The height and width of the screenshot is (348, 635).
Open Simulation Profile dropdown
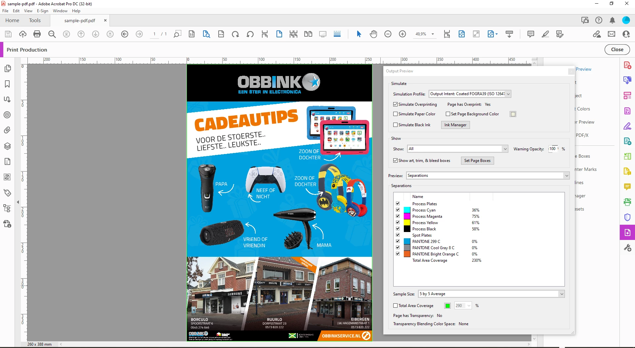click(x=470, y=94)
